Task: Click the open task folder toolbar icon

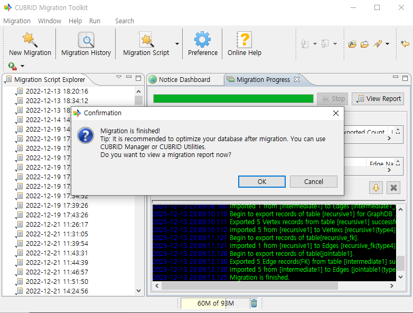Action: pos(364,44)
